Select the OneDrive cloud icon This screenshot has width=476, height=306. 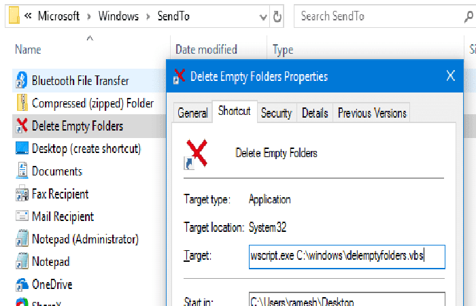tap(22, 284)
